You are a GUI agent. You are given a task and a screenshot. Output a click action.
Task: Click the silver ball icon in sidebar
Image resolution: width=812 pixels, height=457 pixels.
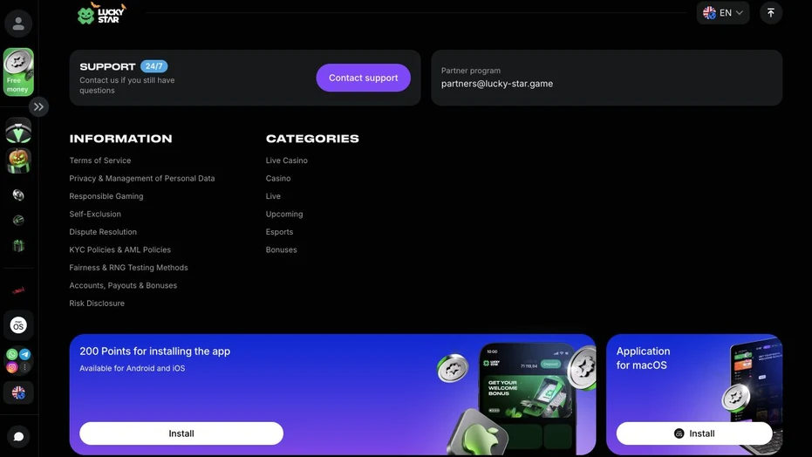click(x=18, y=195)
